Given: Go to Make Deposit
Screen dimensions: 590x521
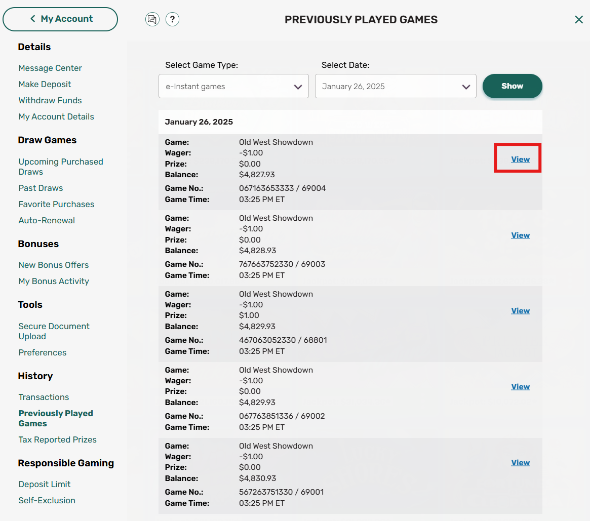Looking at the screenshot, I should [45, 84].
